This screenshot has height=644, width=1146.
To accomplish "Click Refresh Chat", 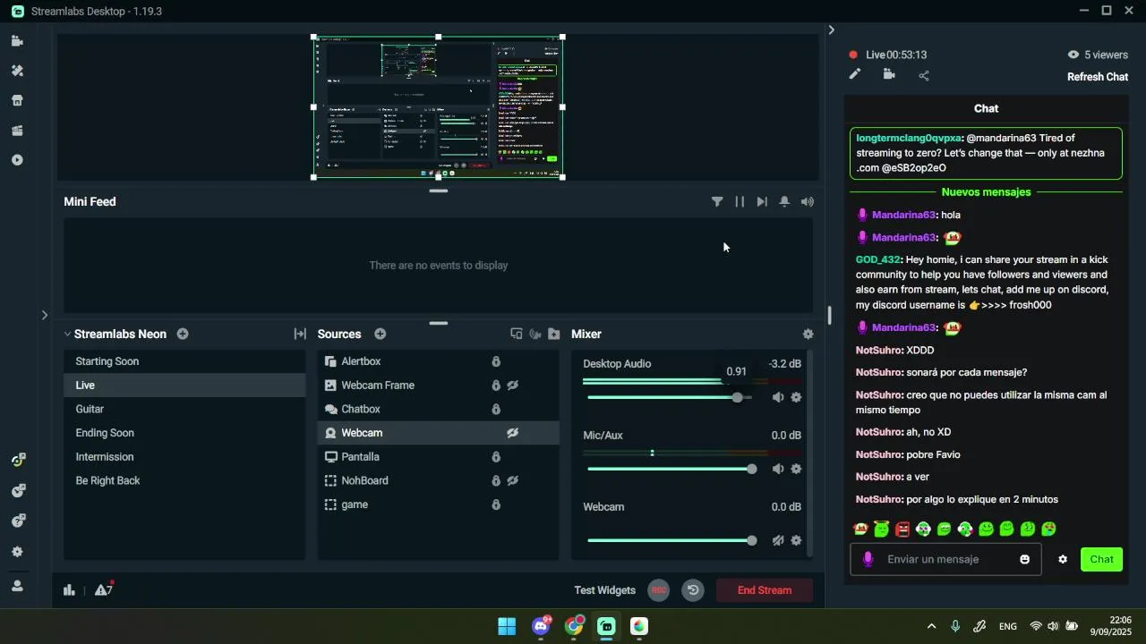I will (1097, 77).
